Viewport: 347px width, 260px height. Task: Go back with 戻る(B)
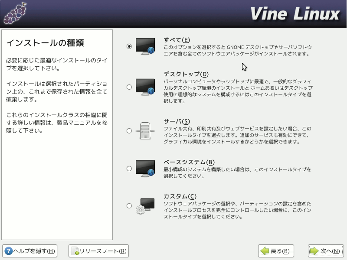click(276, 251)
